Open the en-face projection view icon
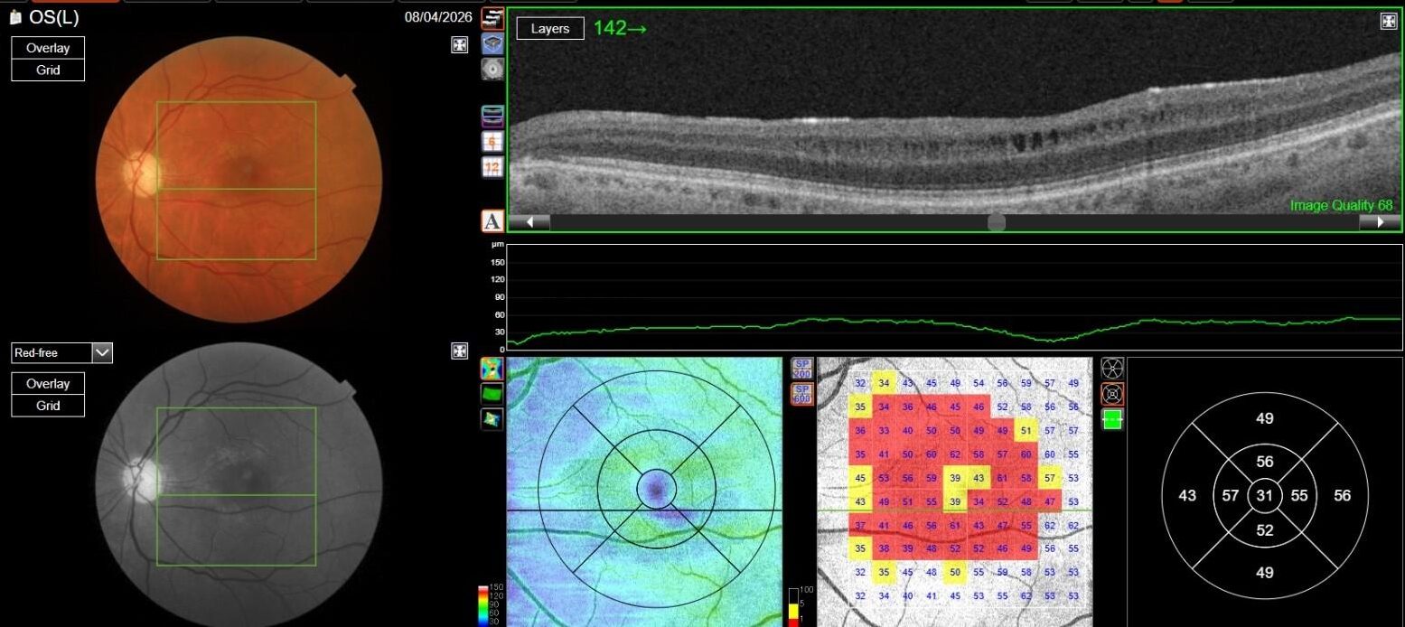 click(492, 70)
